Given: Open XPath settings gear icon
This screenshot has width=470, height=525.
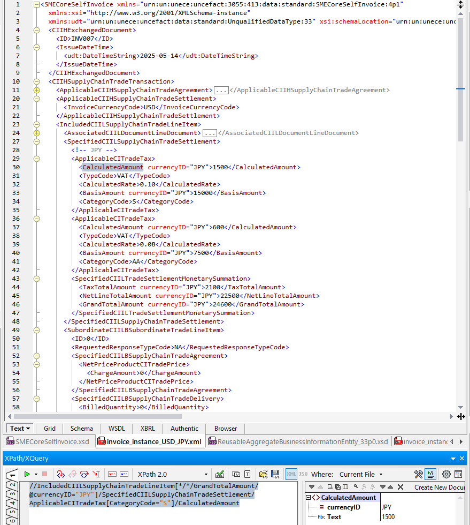Looking at the screenshot, I should (x=446, y=474).
